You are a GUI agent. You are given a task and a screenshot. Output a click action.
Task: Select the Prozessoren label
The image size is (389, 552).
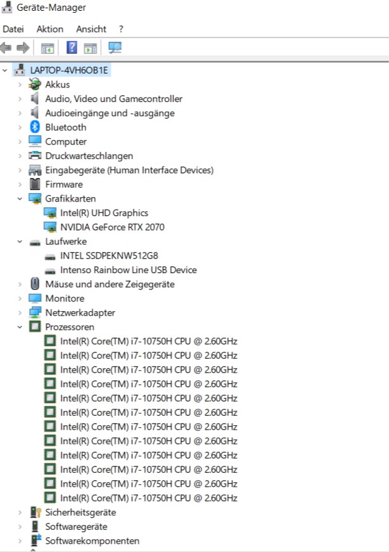click(x=70, y=327)
